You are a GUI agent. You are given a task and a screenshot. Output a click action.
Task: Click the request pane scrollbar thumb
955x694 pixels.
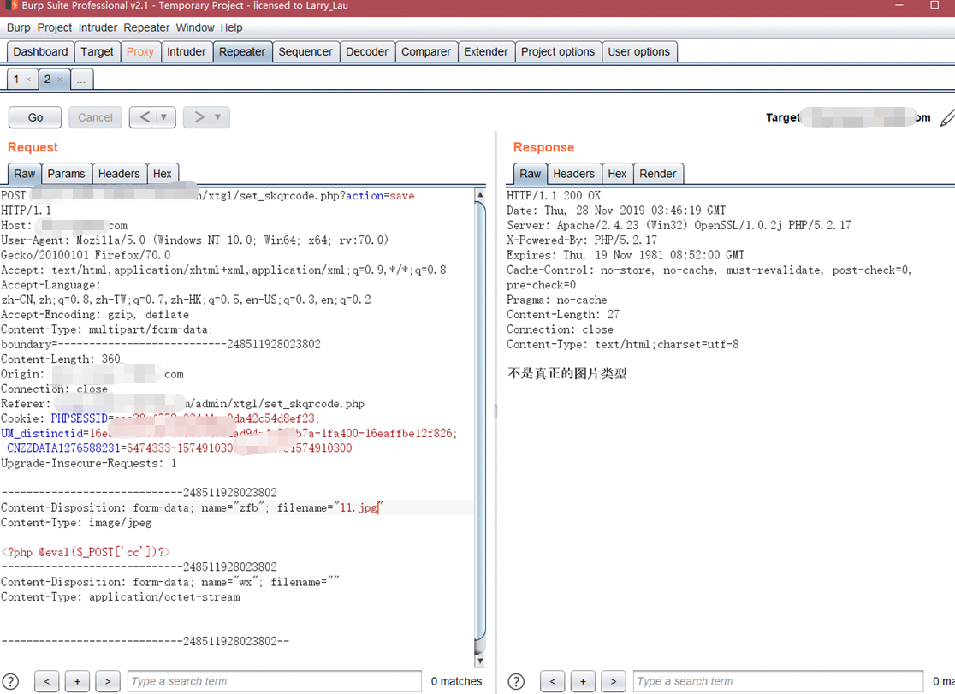click(x=480, y=420)
